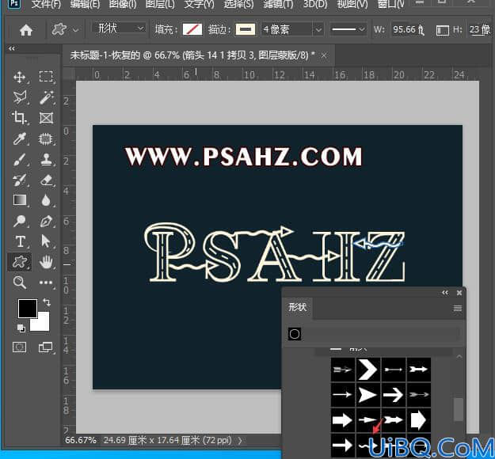The image size is (495, 459).
Task: Select the Path Selection tool
Action: pyautogui.click(x=46, y=241)
